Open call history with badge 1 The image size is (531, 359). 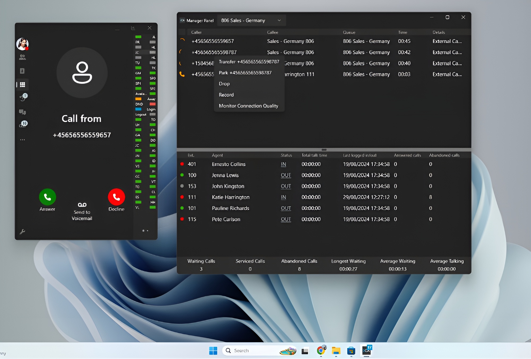(23, 97)
